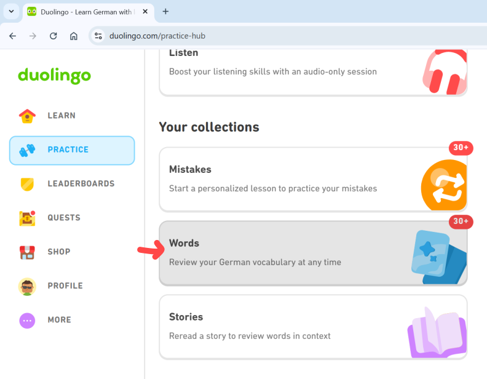Open a new browser tab

coord(165,12)
